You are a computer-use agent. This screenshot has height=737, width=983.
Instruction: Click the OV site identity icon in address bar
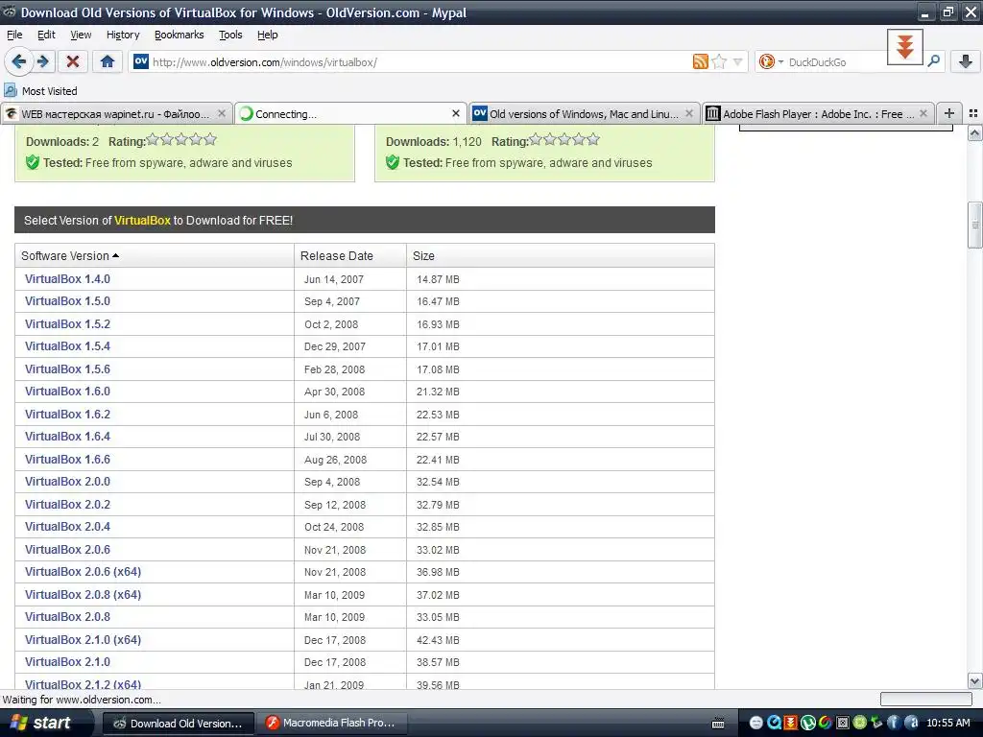click(x=141, y=61)
